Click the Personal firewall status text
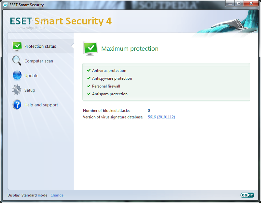This screenshot has width=261, height=203. click(x=106, y=86)
